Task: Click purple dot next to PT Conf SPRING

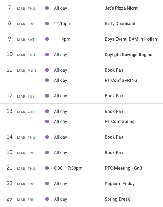Action: pyautogui.click(x=47, y=80)
